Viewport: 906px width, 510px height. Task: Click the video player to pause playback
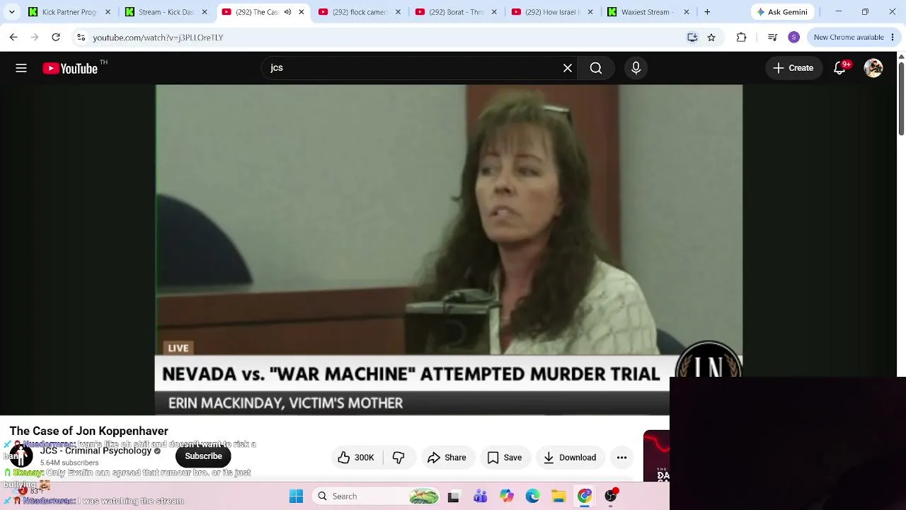pyautogui.click(x=449, y=249)
